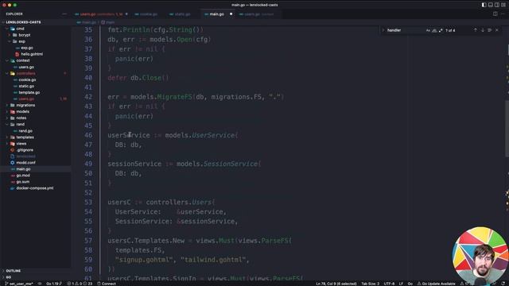Toggle secondary sidebar layout icon
This screenshot has height=286, width=509.
(x=497, y=5)
